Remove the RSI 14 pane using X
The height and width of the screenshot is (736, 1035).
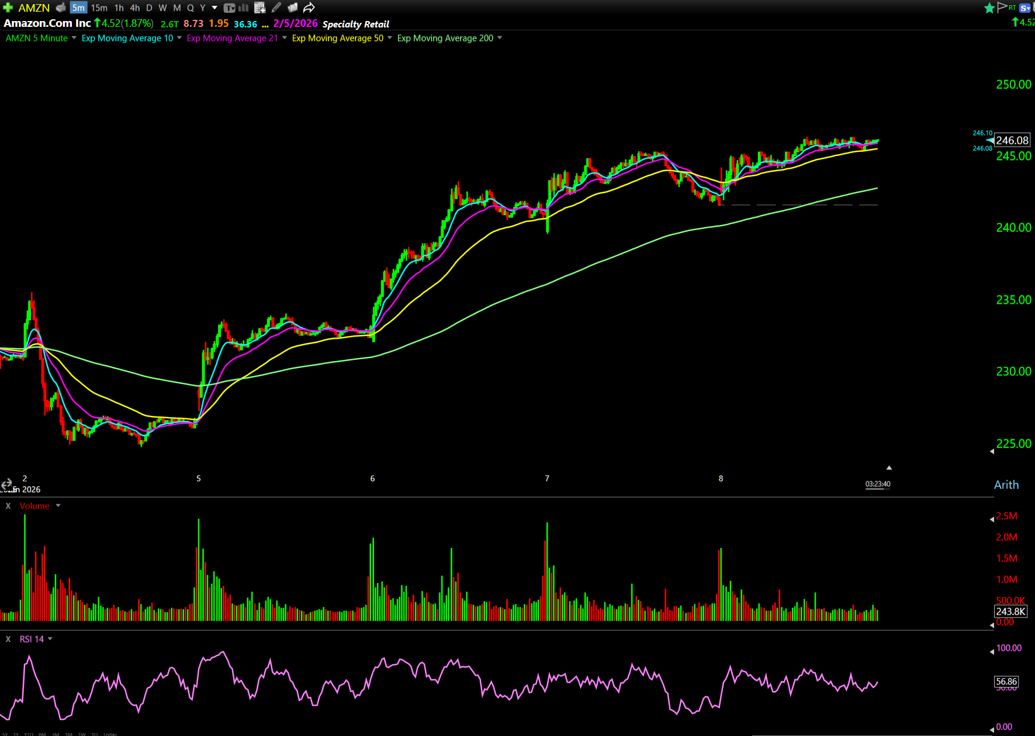click(8, 639)
